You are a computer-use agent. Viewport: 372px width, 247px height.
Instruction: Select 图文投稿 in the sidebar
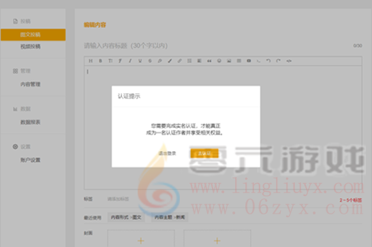[33, 35]
